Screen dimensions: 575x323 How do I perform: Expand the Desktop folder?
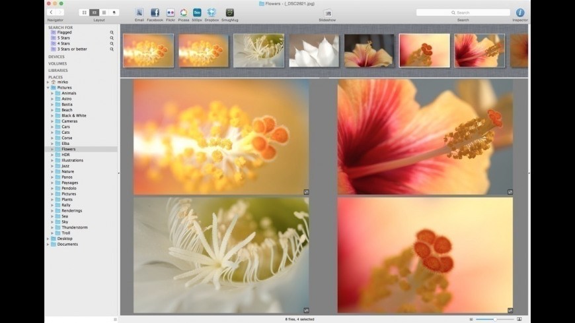point(48,239)
